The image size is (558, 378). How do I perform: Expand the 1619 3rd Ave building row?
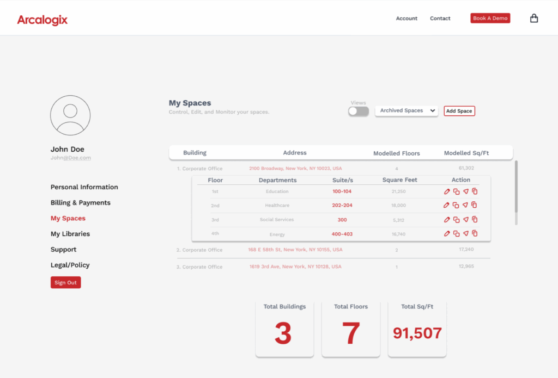click(x=294, y=267)
